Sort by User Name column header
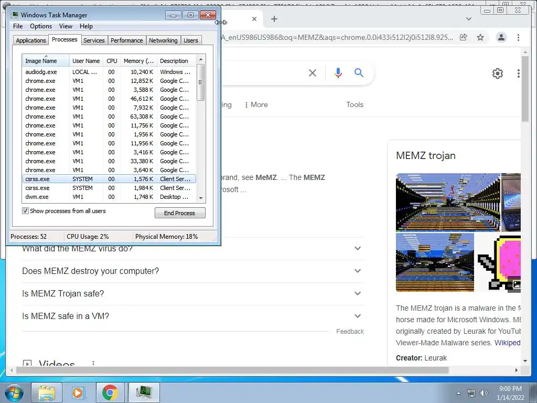This screenshot has width=537, height=403. [x=86, y=61]
